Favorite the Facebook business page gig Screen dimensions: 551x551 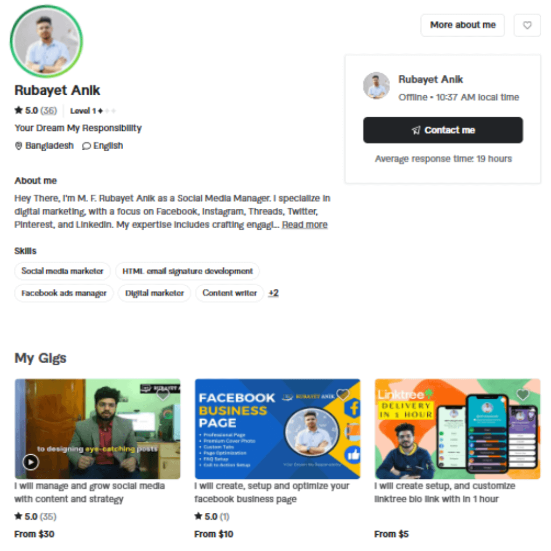[343, 395]
